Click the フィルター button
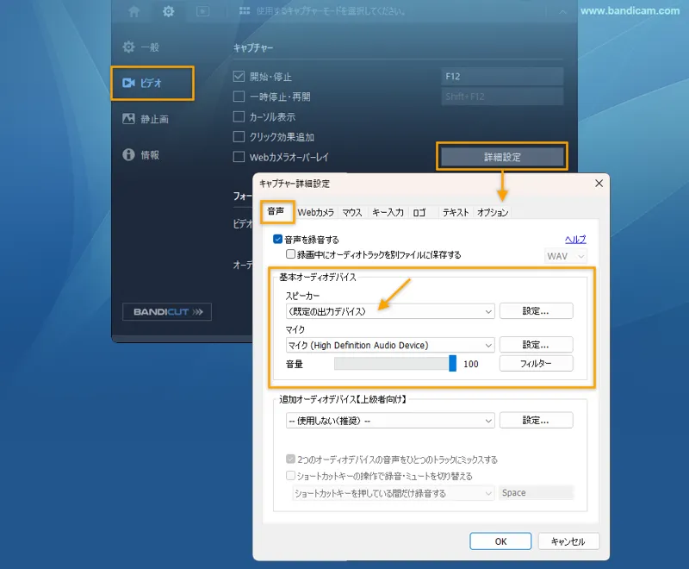Screen dimensions: 689x569 click(536, 363)
